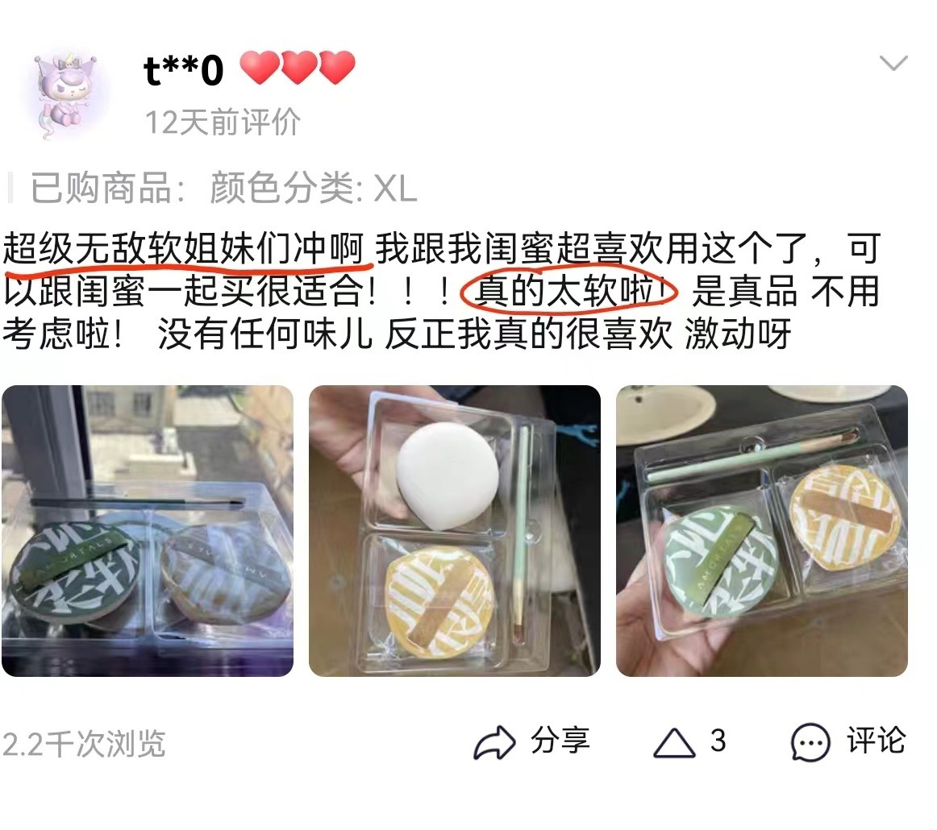Image resolution: width=937 pixels, height=830 pixels.
Task: Click the share arrow icon
Action: 494,742
